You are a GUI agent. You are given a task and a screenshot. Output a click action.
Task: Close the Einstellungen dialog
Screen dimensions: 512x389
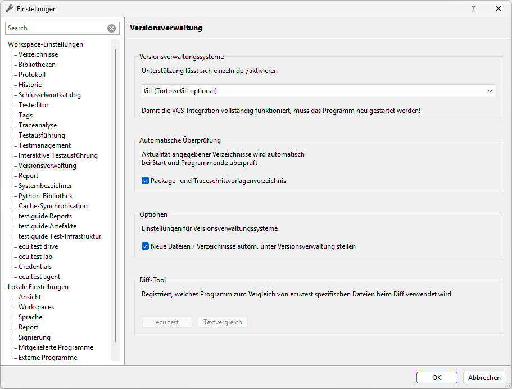pyautogui.click(x=499, y=9)
